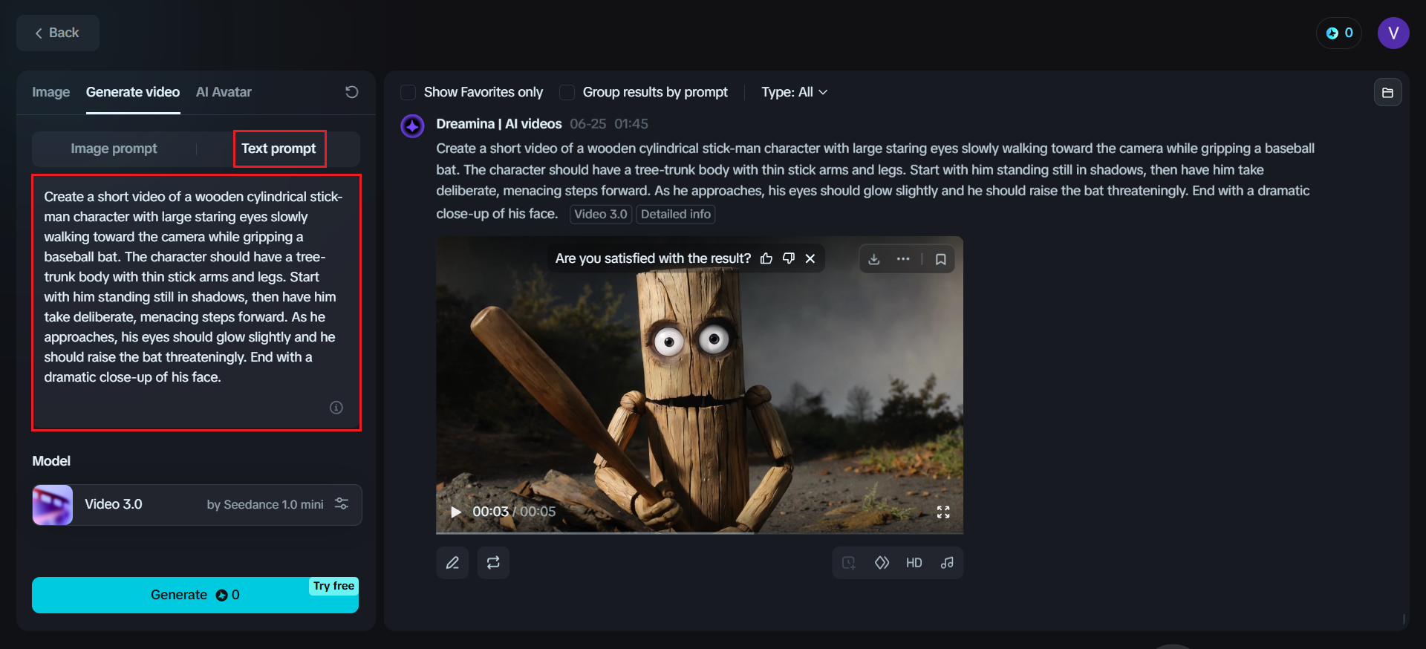Expand the Type: All filter dropdown
1426x649 pixels.
coord(794,92)
